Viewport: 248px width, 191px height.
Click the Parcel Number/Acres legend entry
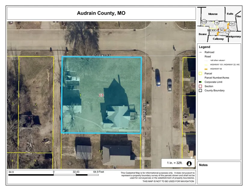click(217, 78)
